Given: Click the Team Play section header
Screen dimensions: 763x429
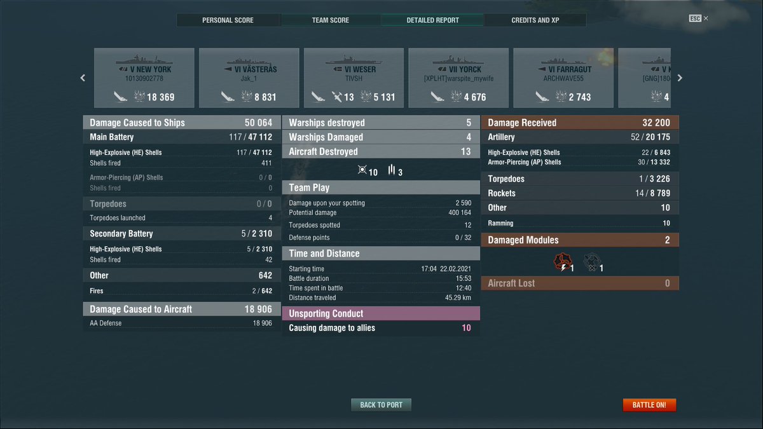Looking at the screenshot, I should 381,188.
